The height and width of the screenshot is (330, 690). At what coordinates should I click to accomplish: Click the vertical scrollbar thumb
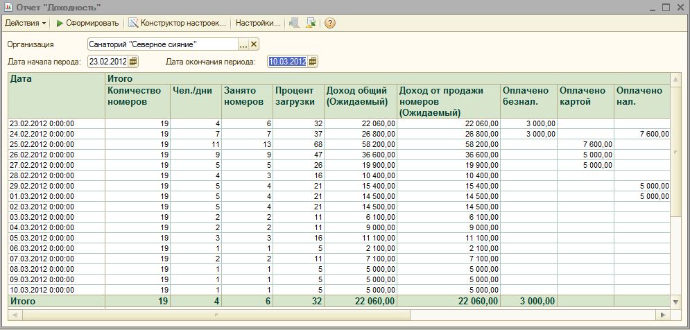point(676,152)
